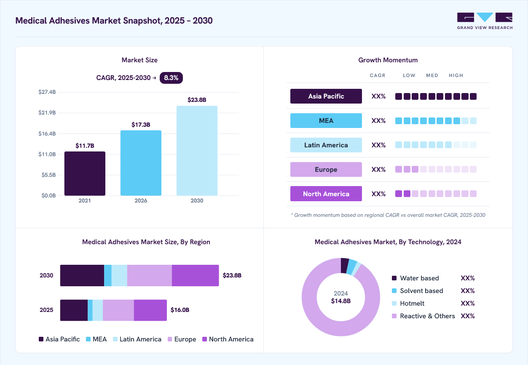Click the $16.0B total label
Image resolution: width=528 pixels, height=365 pixels.
tap(180, 310)
